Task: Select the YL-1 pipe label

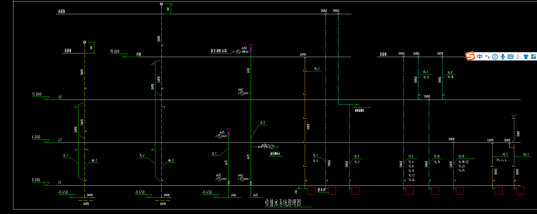Action: (x=315, y=156)
